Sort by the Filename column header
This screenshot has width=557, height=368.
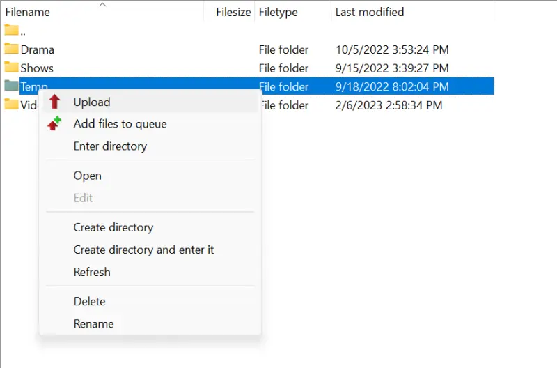click(28, 12)
